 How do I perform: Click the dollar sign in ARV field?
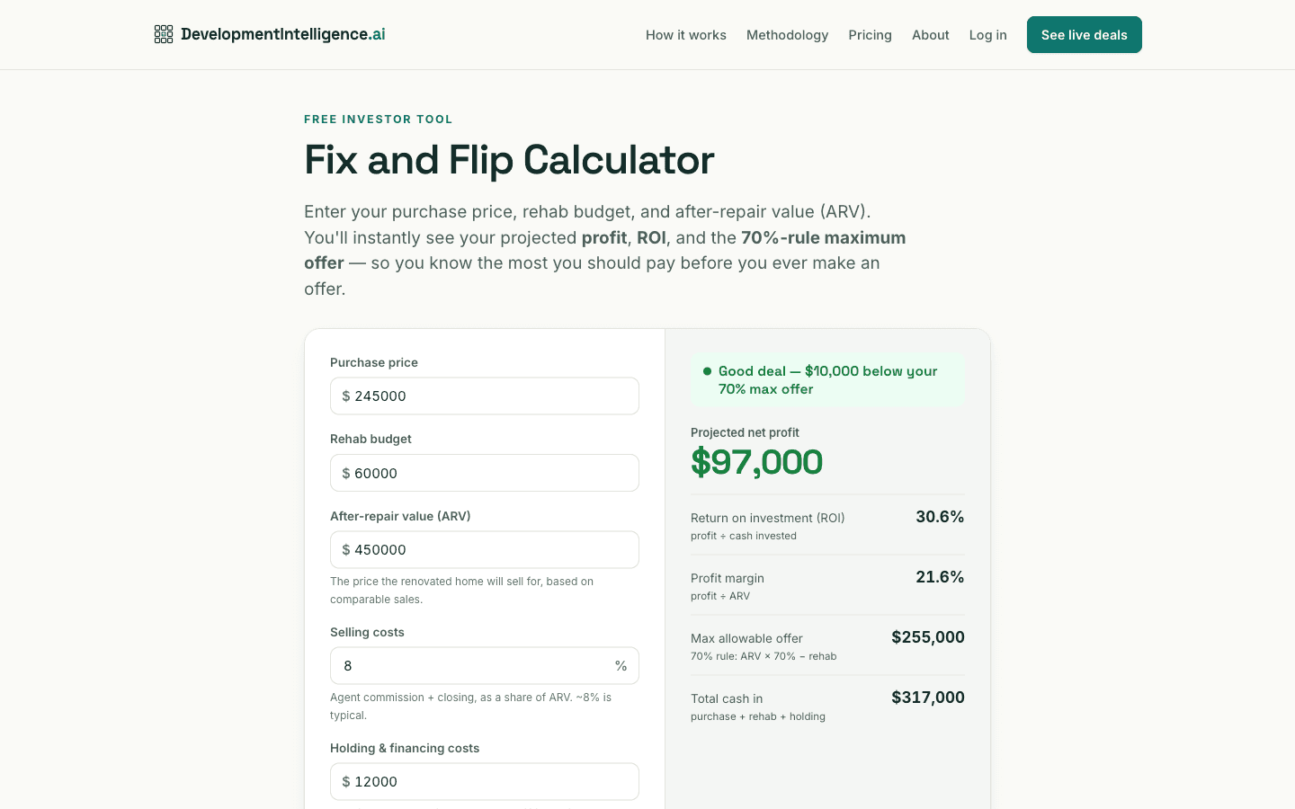tap(346, 550)
